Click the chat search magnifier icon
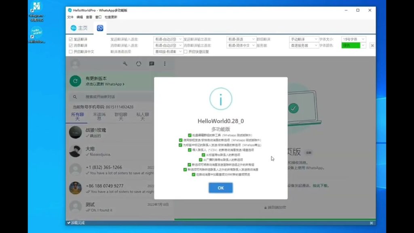 [75, 97]
